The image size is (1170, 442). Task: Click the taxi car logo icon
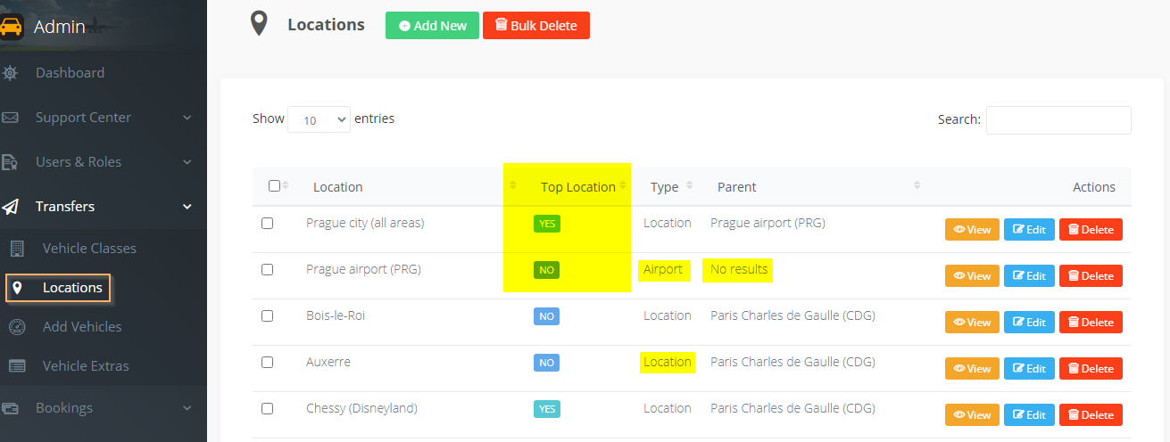[12, 27]
